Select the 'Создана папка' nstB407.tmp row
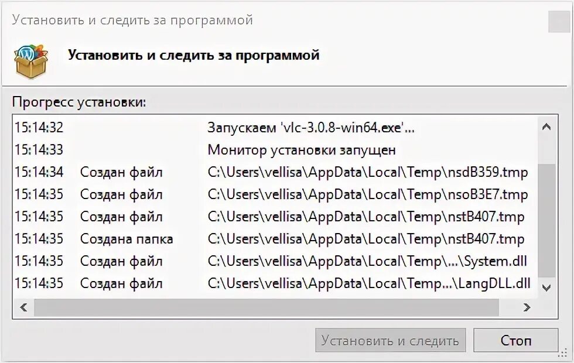Viewport: 574px width, 363px height. pos(365,239)
